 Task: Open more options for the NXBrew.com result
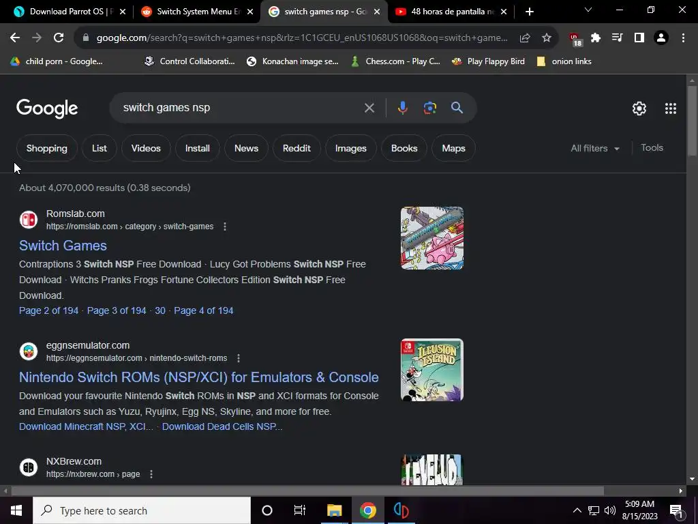click(x=151, y=474)
